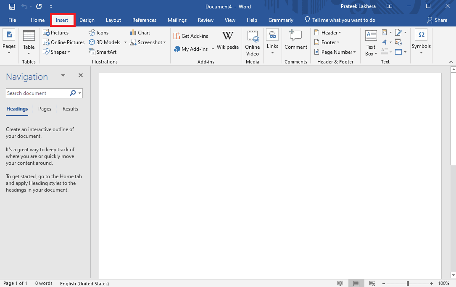Image resolution: width=456 pixels, height=287 pixels.
Task: Switch to Web Layout view in status bar
Action: pos(372,283)
